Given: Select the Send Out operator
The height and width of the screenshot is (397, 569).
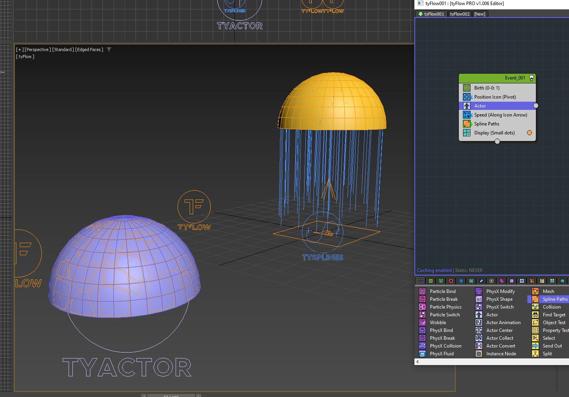Looking at the screenshot, I should (547, 346).
